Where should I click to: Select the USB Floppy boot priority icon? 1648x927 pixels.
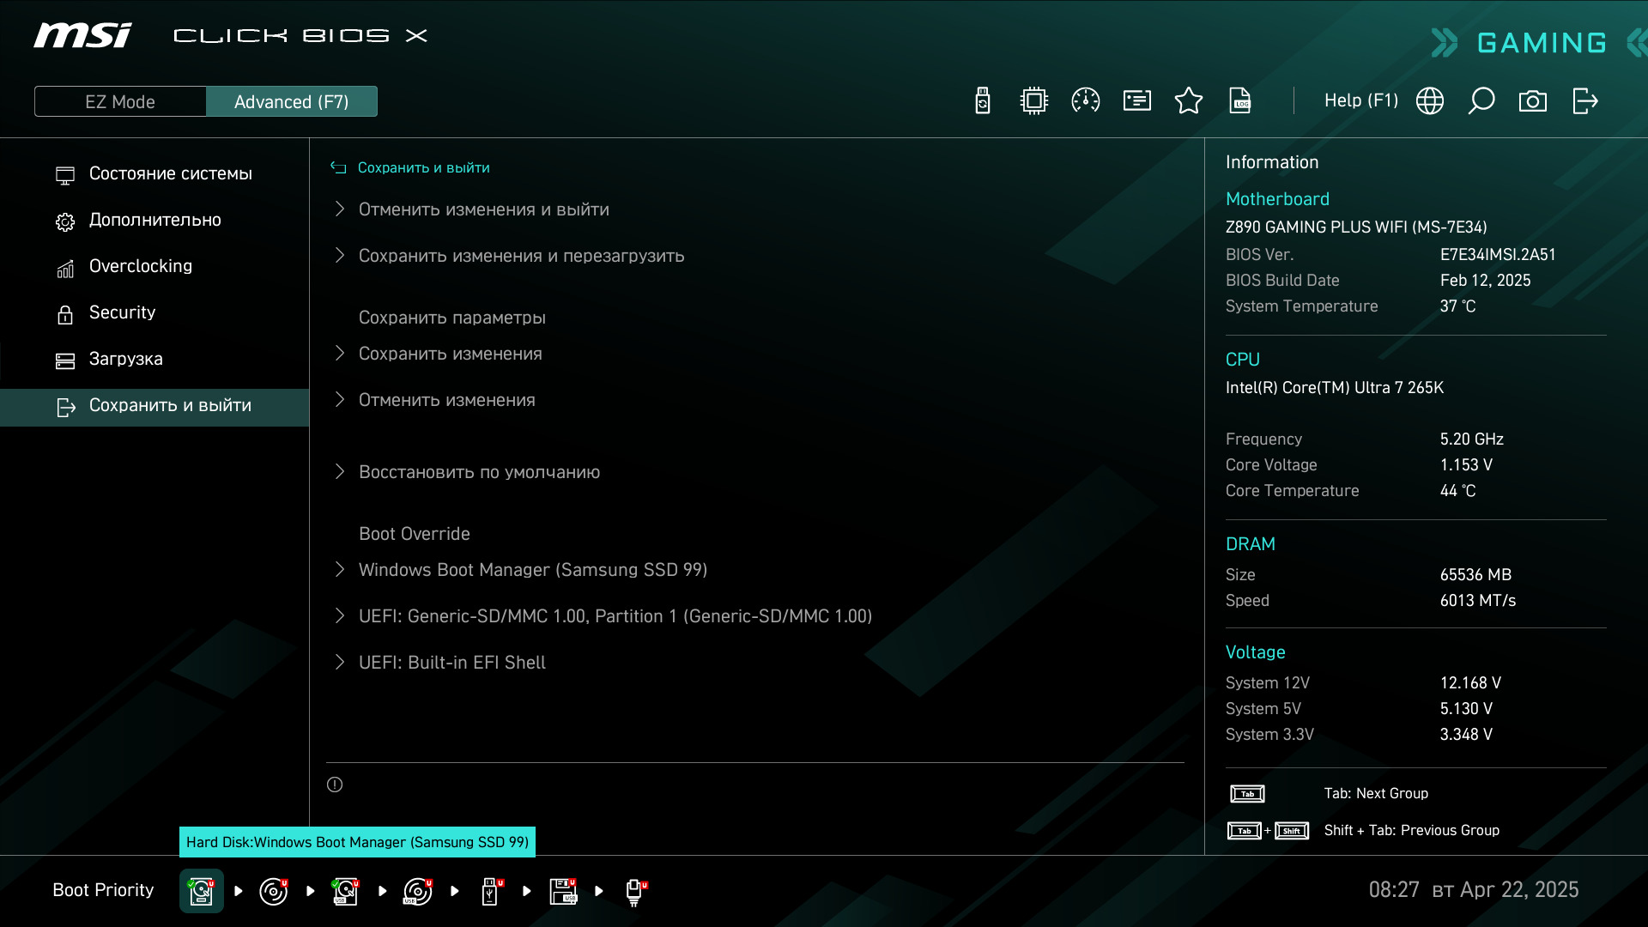[563, 891]
